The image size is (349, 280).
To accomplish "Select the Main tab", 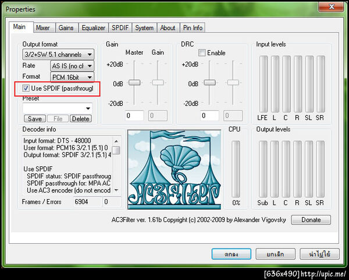I will 21,27.
